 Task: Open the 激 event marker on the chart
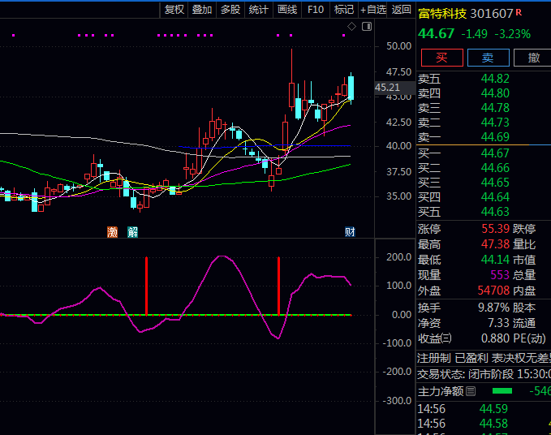tap(112, 232)
